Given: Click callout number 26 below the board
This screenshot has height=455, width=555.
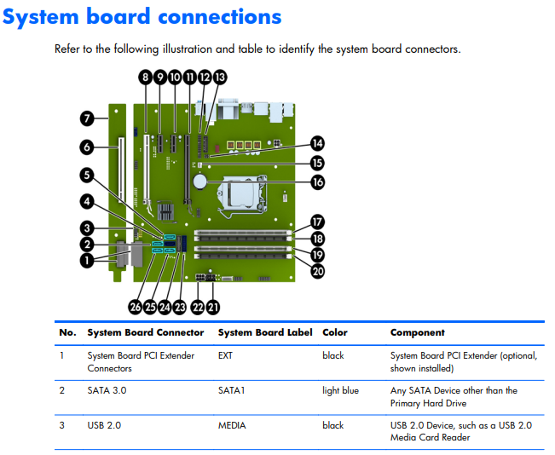Looking at the screenshot, I should pos(136,307).
